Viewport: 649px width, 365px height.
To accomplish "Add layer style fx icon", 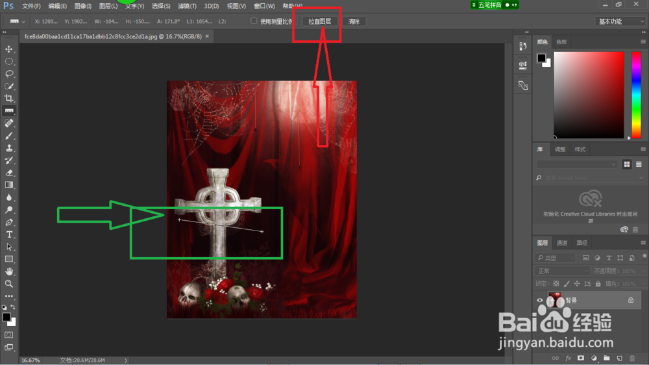I will [569, 358].
